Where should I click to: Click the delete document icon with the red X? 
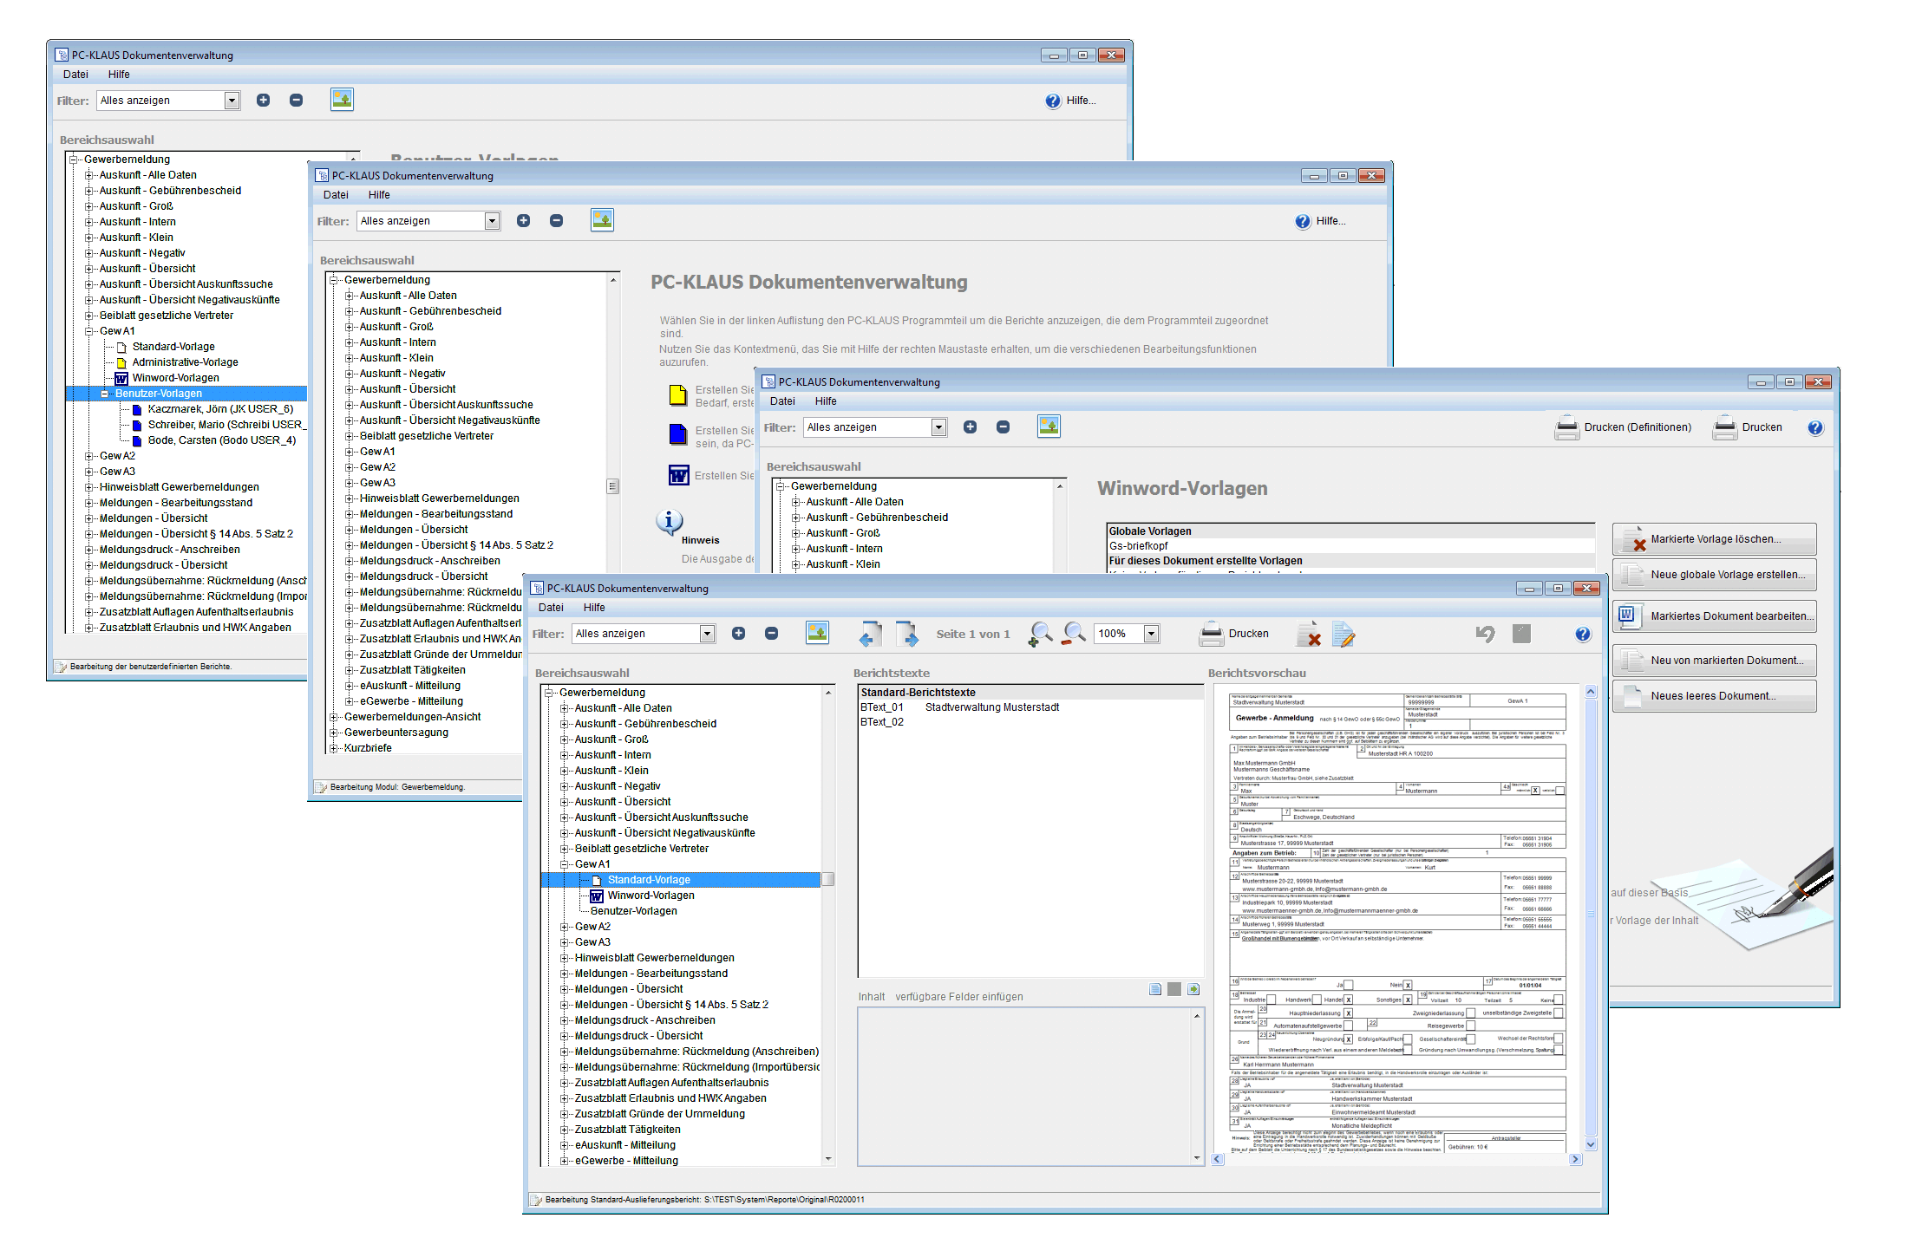tap(1309, 634)
